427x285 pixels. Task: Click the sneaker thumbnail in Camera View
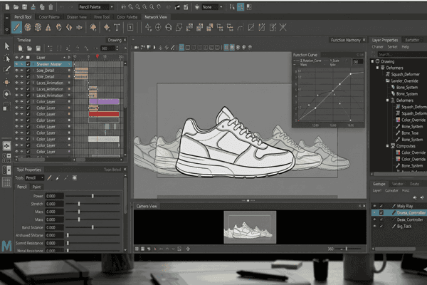250,227
